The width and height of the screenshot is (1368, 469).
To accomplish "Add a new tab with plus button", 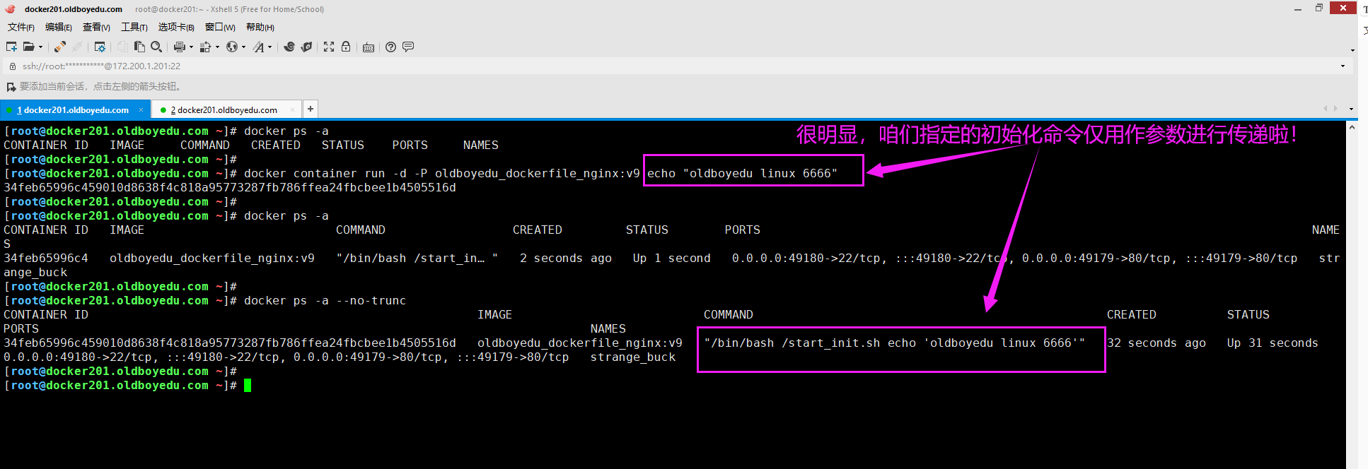I will click(x=311, y=109).
